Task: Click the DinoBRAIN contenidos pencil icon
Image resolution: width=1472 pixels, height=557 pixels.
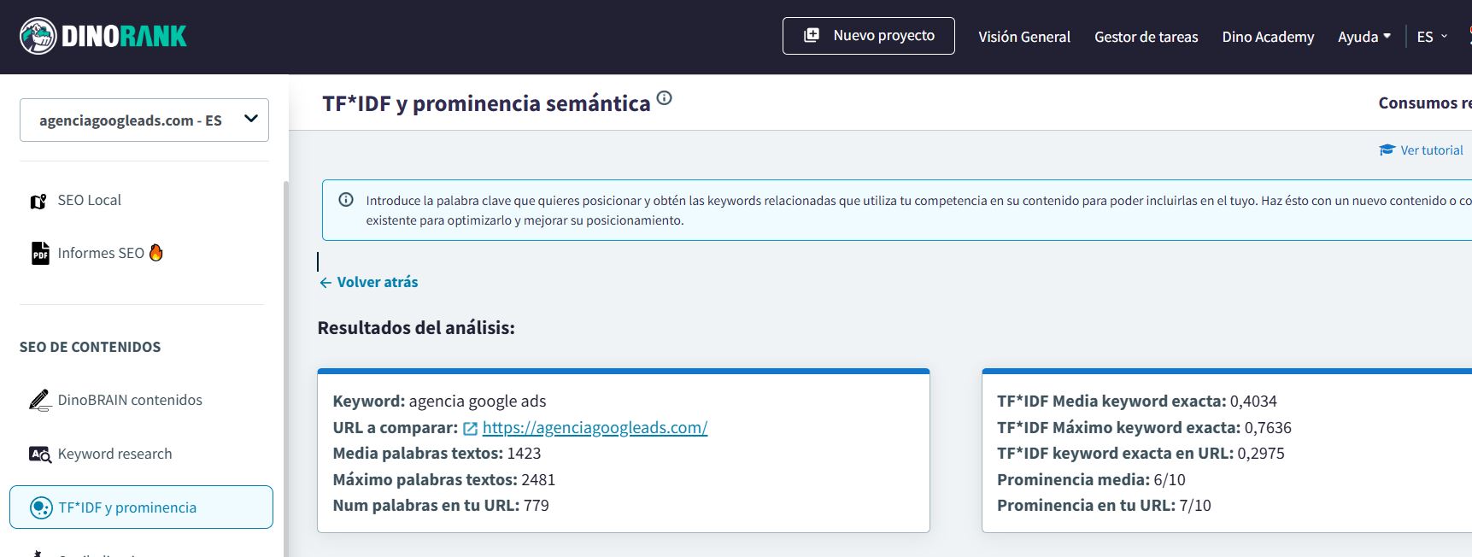Action: pyautogui.click(x=40, y=401)
